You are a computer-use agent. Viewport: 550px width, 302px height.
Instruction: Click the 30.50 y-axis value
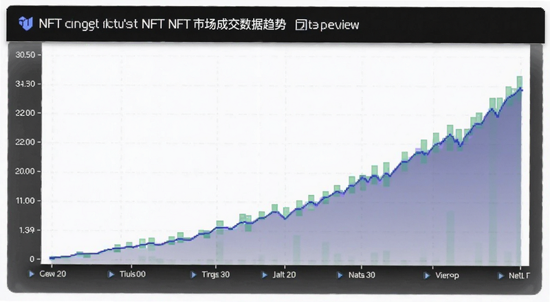coord(25,55)
